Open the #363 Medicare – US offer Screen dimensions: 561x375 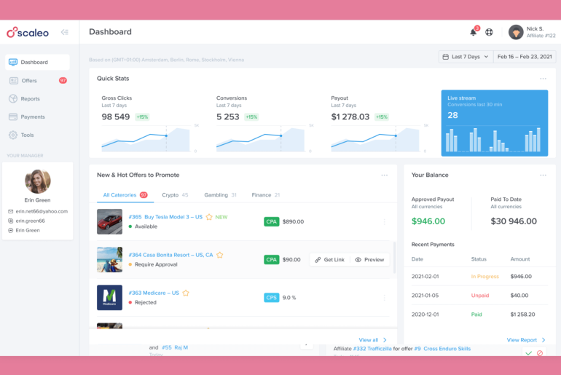[x=154, y=293]
